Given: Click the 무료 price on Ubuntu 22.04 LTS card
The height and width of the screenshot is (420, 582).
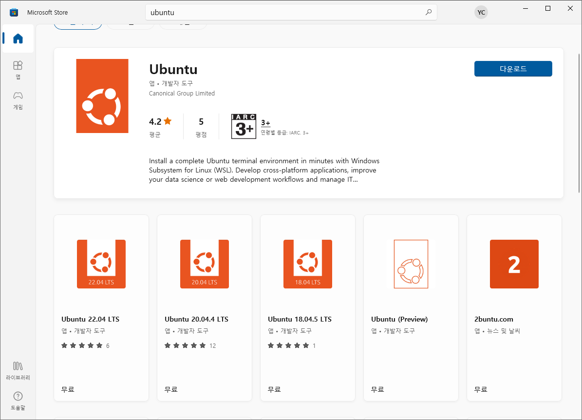Looking at the screenshot, I should point(68,389).
